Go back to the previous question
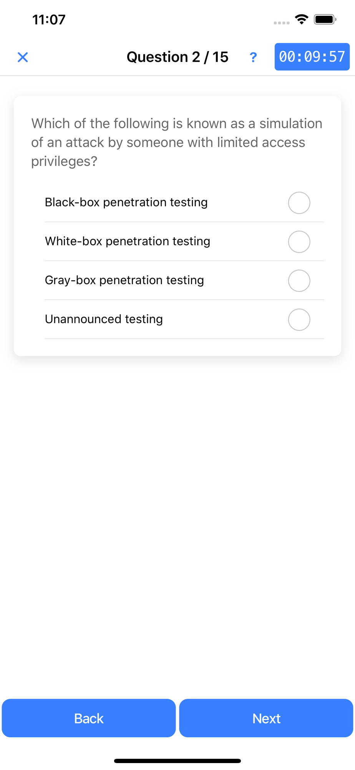355x770 pixels. 89,718
